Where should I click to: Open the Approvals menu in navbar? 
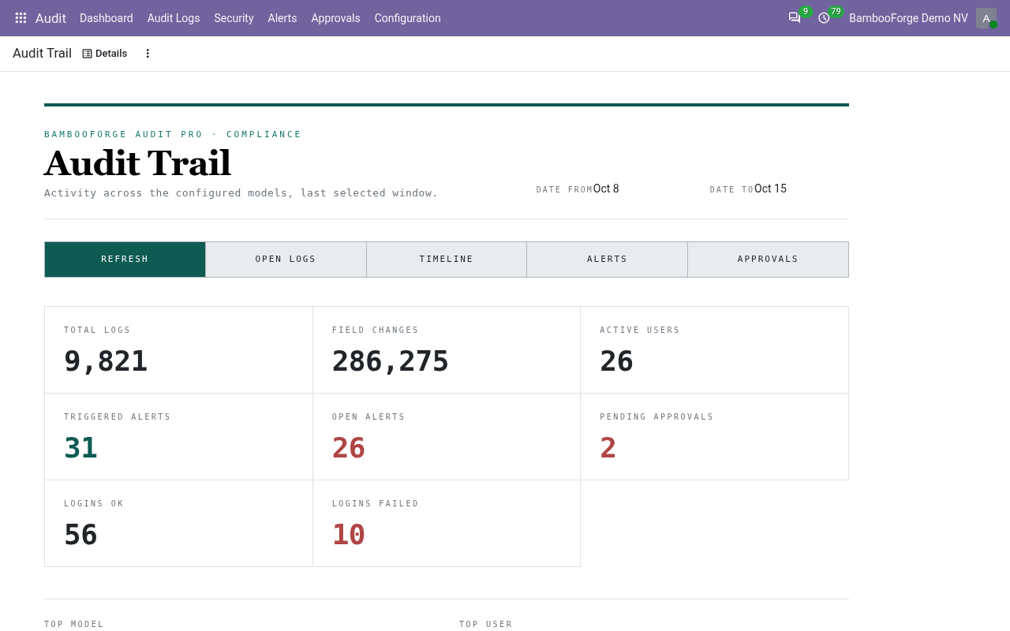336,18
